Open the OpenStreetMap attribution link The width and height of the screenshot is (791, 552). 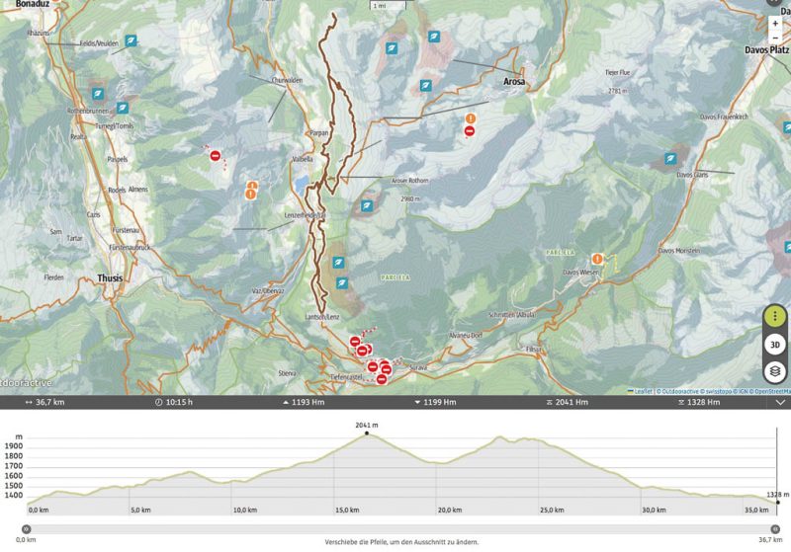point(769,391)
